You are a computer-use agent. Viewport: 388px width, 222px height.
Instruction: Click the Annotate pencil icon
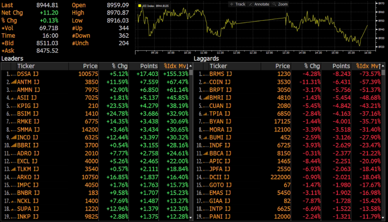[250, 4]
